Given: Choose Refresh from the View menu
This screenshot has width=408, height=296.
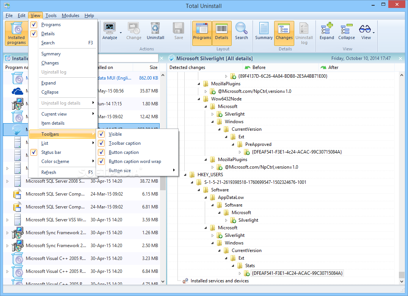Looking at the screenshot, I should pyautogui.click(x=63, y=172).
